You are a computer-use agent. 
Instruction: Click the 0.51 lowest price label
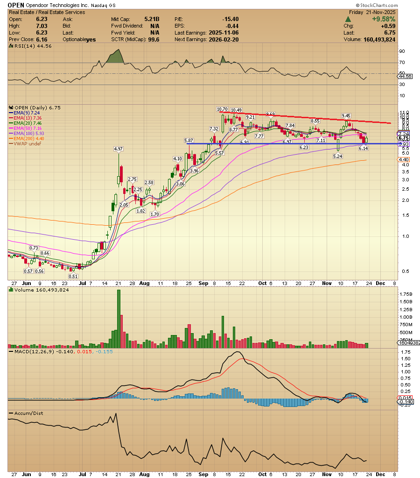pos(73,276)
